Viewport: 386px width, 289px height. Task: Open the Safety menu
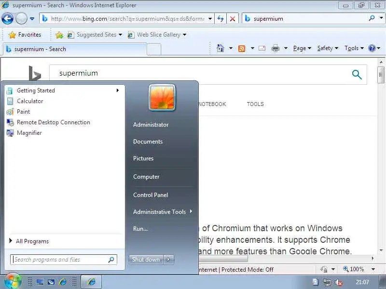[328, 48]
